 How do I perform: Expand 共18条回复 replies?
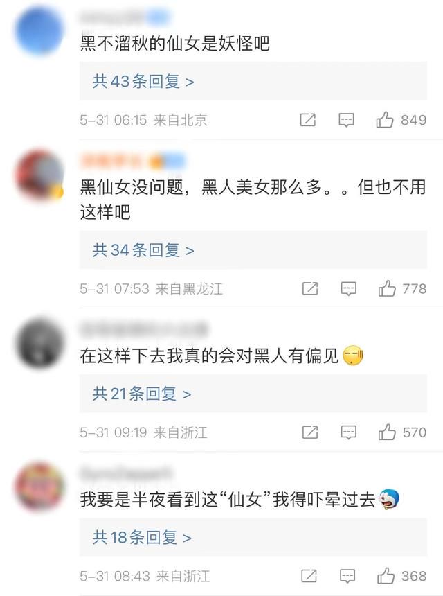(x=253, y=538)
